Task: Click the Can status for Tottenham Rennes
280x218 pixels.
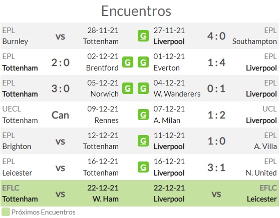Action: (60, 115)
